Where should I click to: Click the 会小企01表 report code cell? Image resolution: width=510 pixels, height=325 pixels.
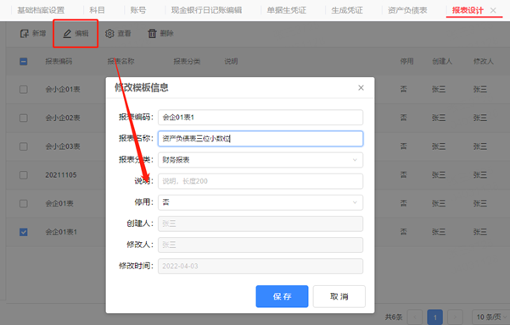(x=63, y=90)
